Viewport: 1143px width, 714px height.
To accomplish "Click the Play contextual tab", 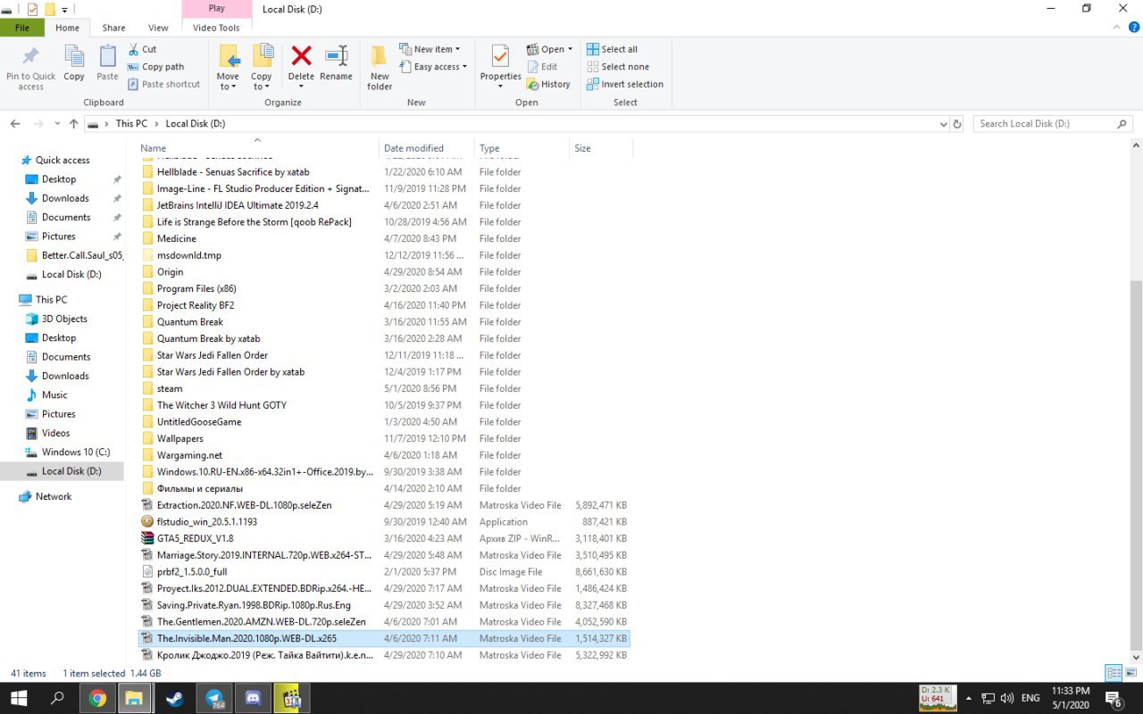I will pyautogui.click(x=216, y=8).
